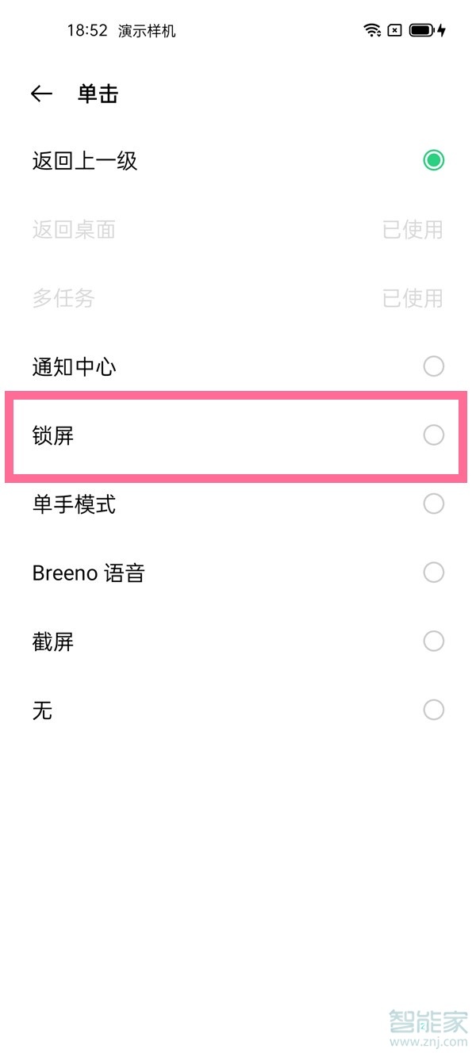Tap the Wi-Fi status icon
Viewport: 476px width, 1057px height.
coord(372,30)
